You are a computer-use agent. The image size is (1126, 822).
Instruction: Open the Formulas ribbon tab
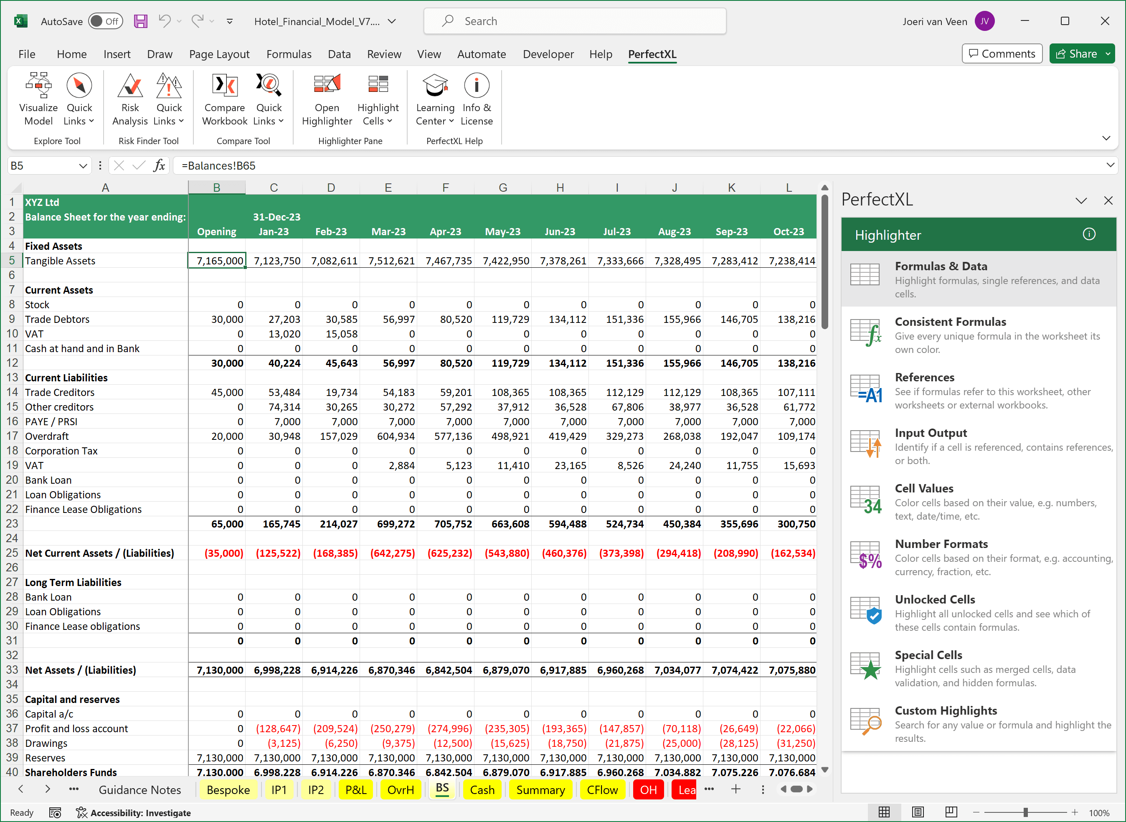(289, 54)
